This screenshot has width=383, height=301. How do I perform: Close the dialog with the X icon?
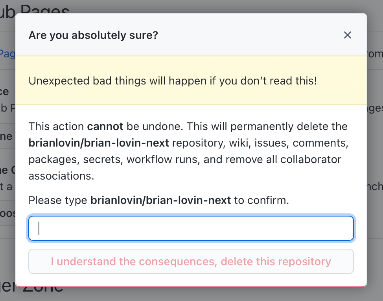(x=347, y=35)
